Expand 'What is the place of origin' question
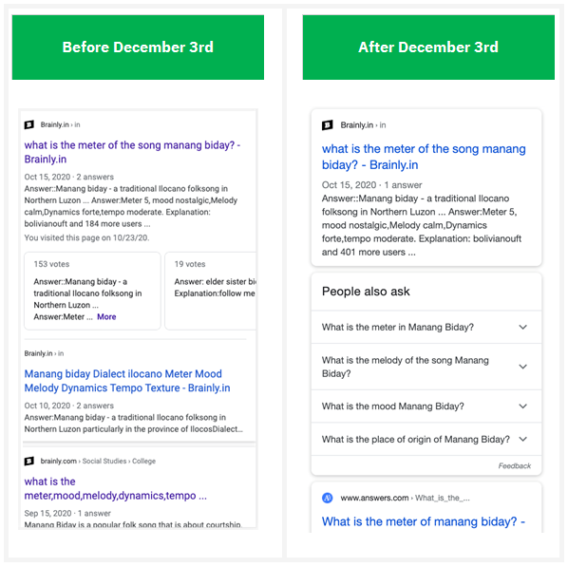 pos(426,439)
